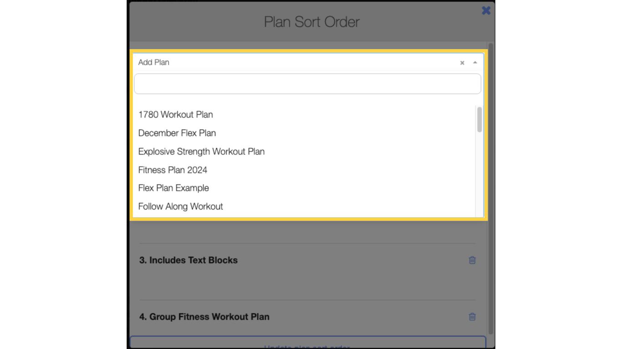Click the delete icon for Includes Text Blocks
This screenshot has width=622, height=349.
(x=472, y=260)
